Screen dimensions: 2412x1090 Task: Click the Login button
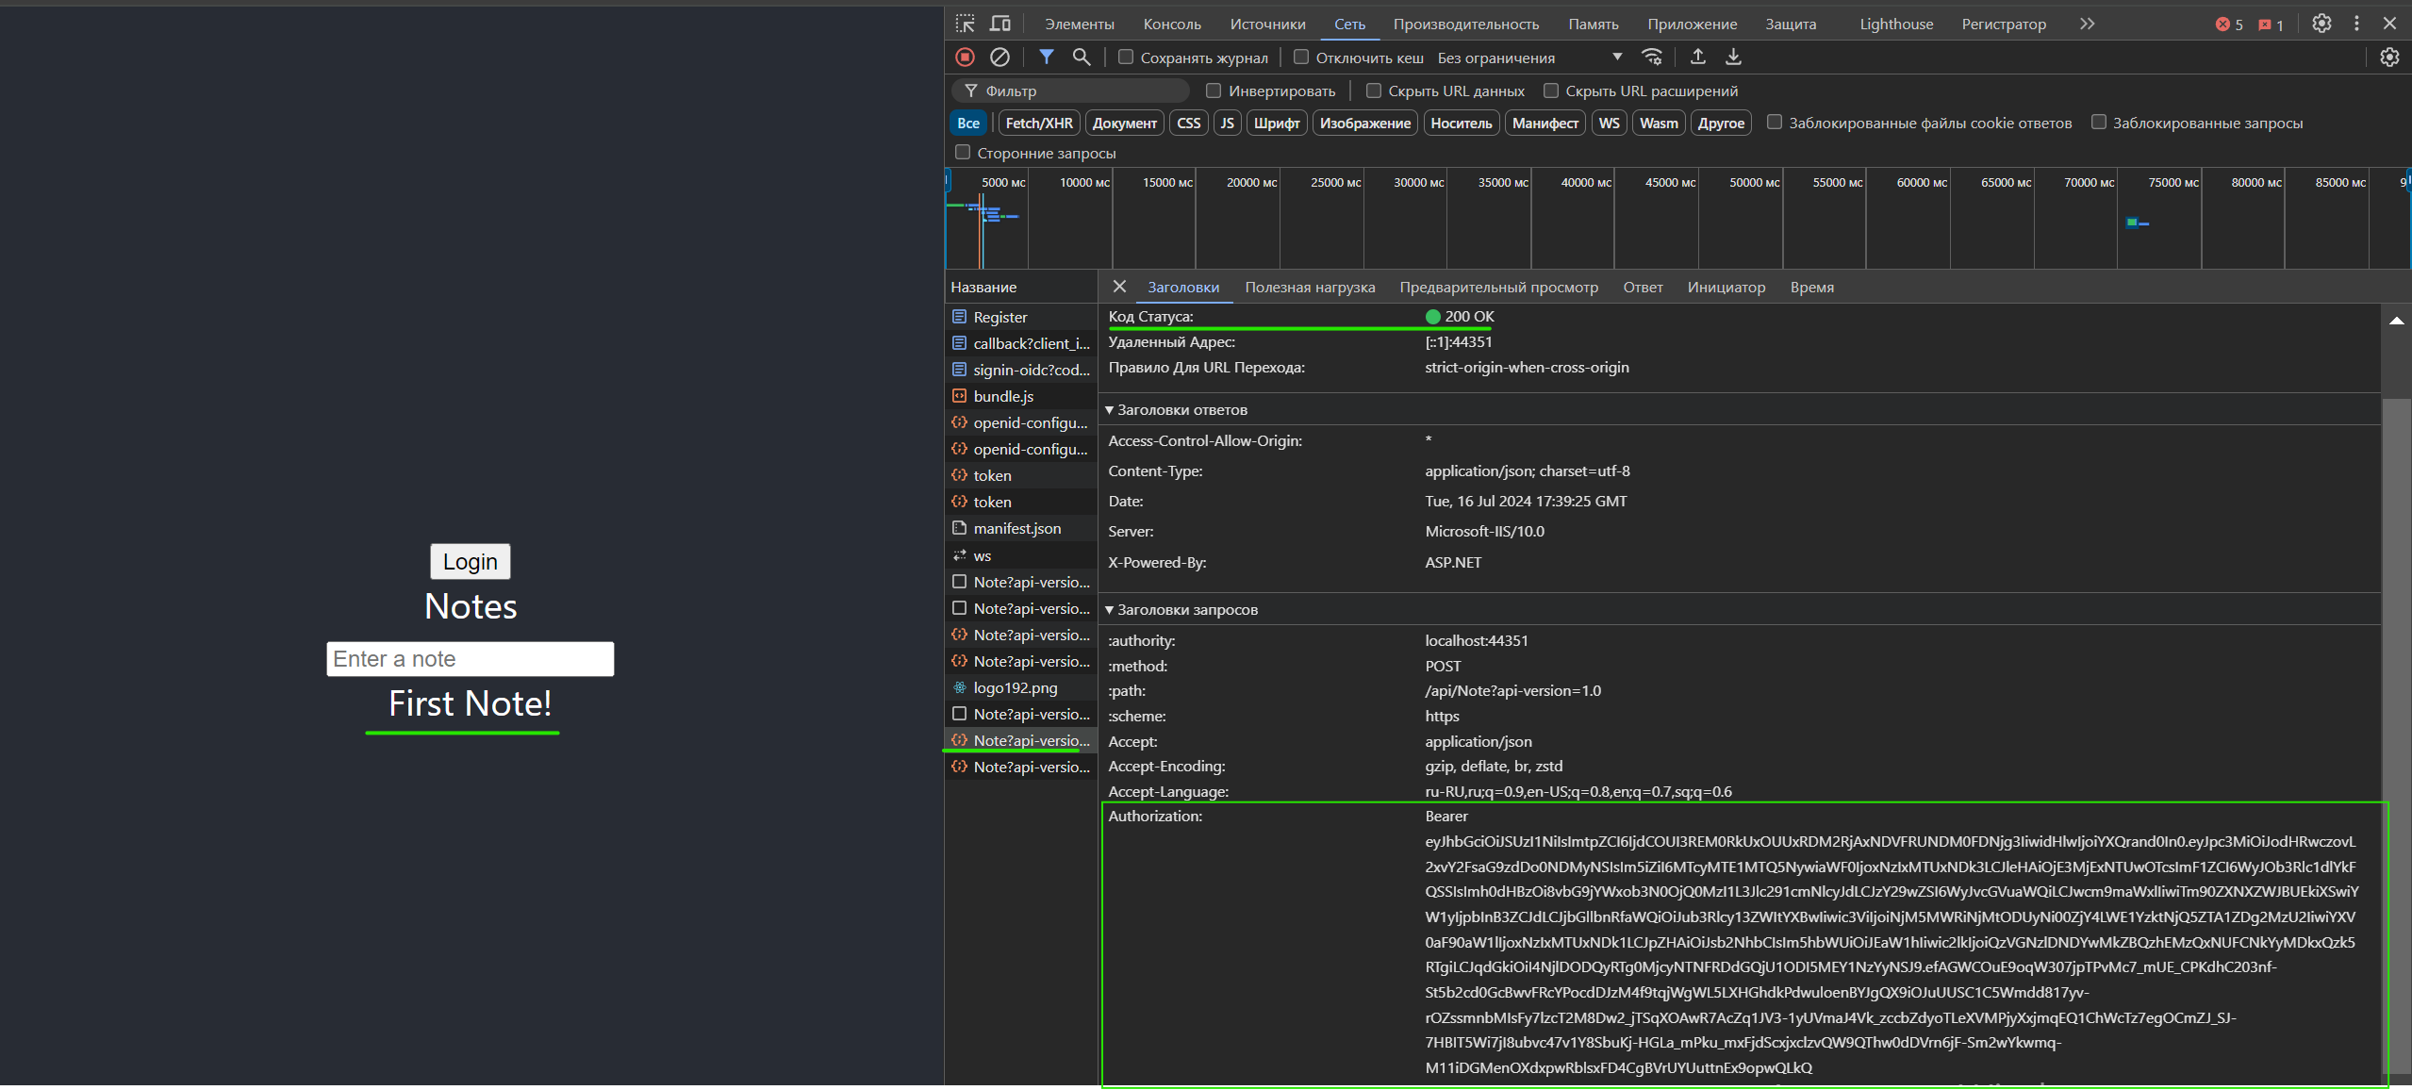pyautogui.click(x=470, y=562)
